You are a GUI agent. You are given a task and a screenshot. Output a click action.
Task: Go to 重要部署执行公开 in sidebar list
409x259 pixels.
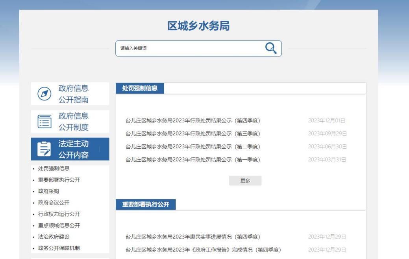[x=59, y=180]
